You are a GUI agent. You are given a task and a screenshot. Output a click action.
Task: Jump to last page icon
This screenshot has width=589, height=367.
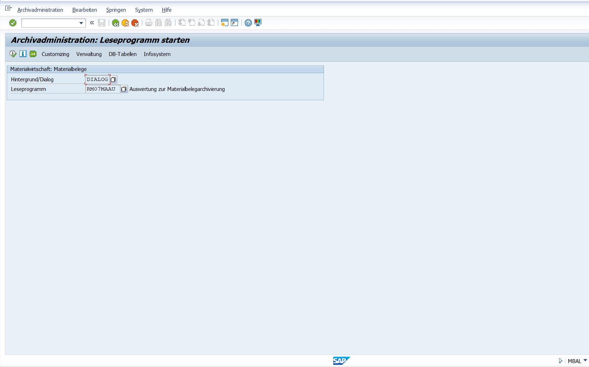click(x=211, y=23)
